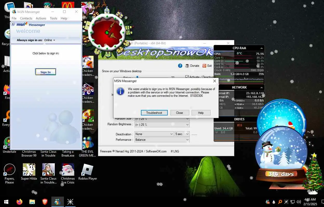Screen dimensions: 324x207
Task: Click the DRIVES gadget header
Action: click(239, 119)
